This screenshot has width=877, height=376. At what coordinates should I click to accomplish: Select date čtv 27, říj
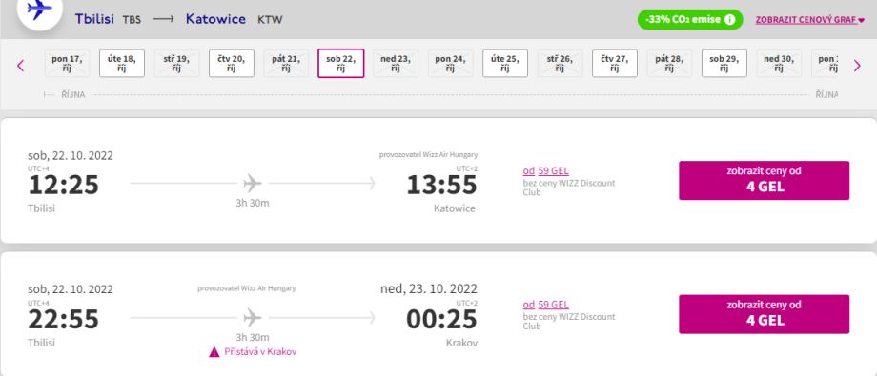tap(615, 64)
